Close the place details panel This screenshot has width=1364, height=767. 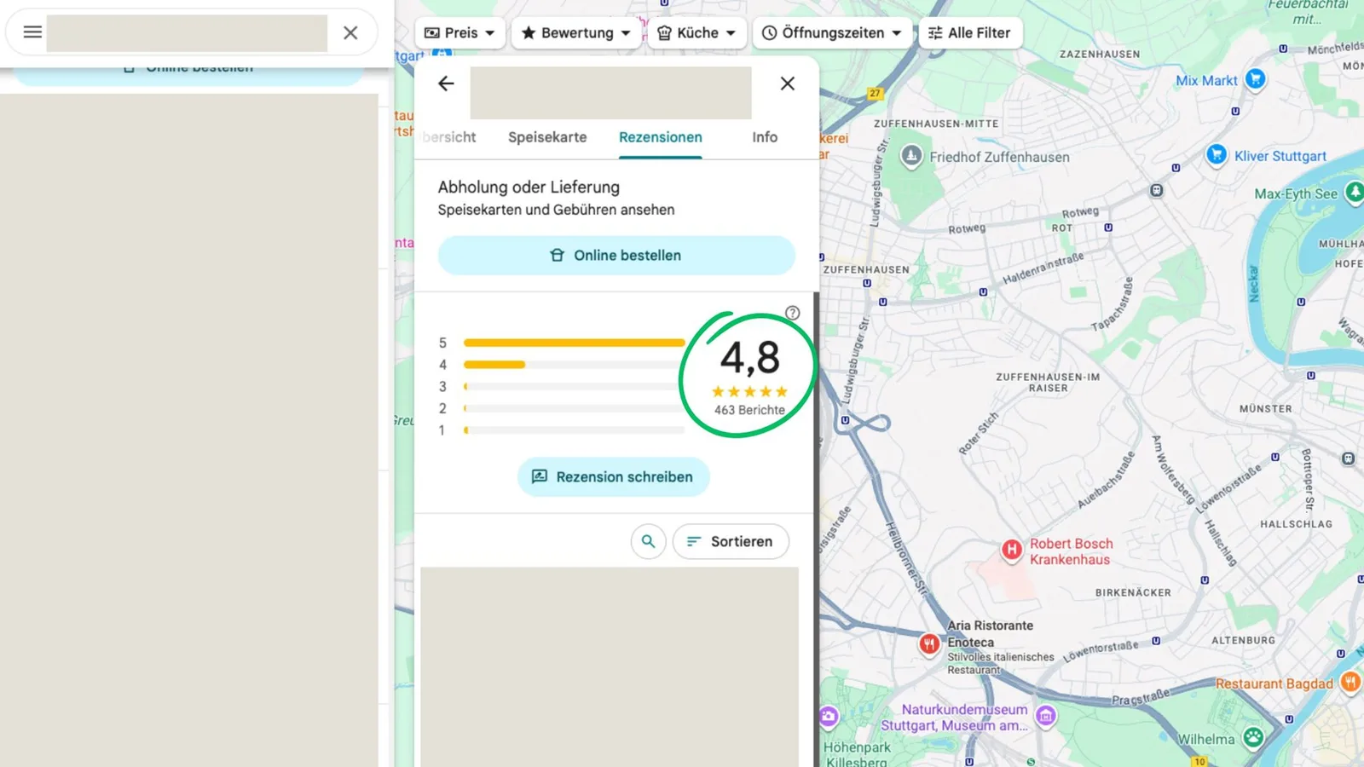pos(788,84)
